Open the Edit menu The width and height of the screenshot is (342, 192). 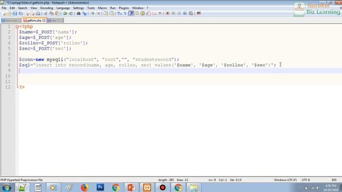(x=12, y=8)
